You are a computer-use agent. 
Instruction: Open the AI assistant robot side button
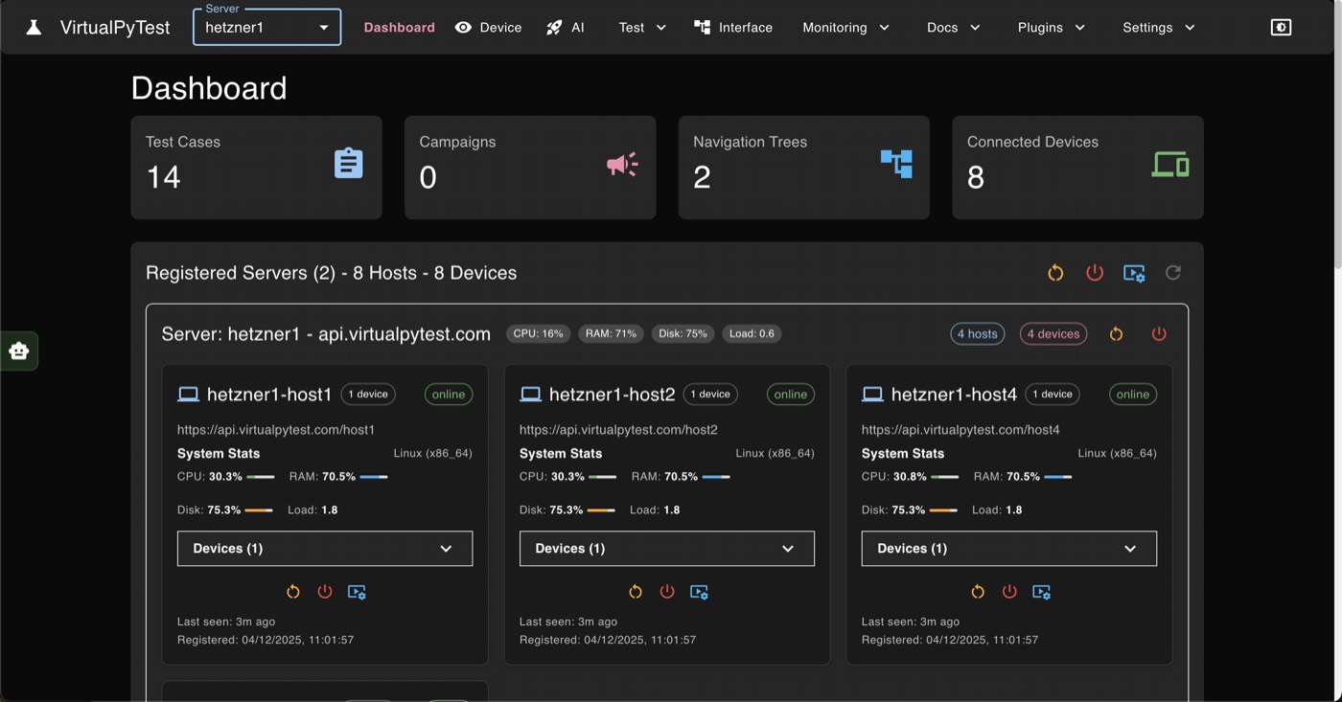point(18,351)
